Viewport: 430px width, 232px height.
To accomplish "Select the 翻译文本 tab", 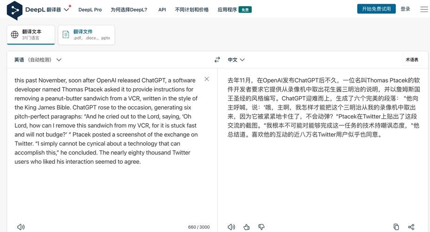I will click(x=31, y=34).
